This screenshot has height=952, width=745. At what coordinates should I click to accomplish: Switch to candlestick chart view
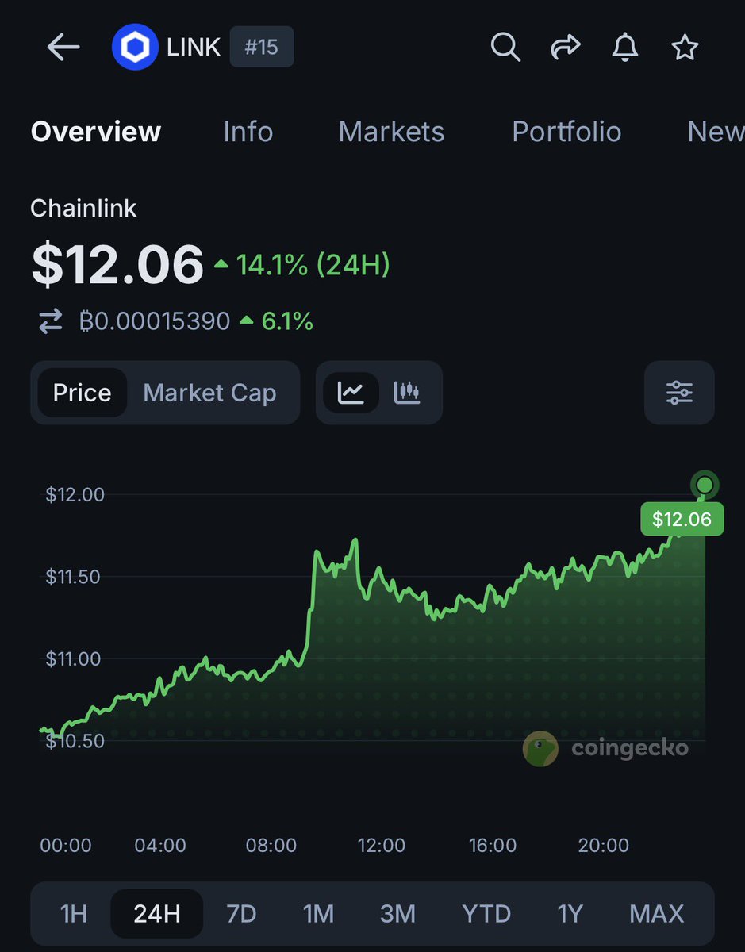click(x=406, y=393)
